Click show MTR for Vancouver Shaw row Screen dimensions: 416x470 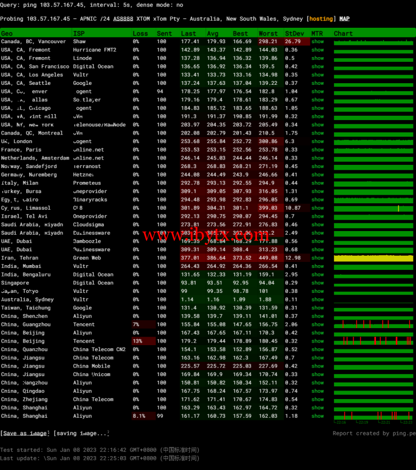318,42
